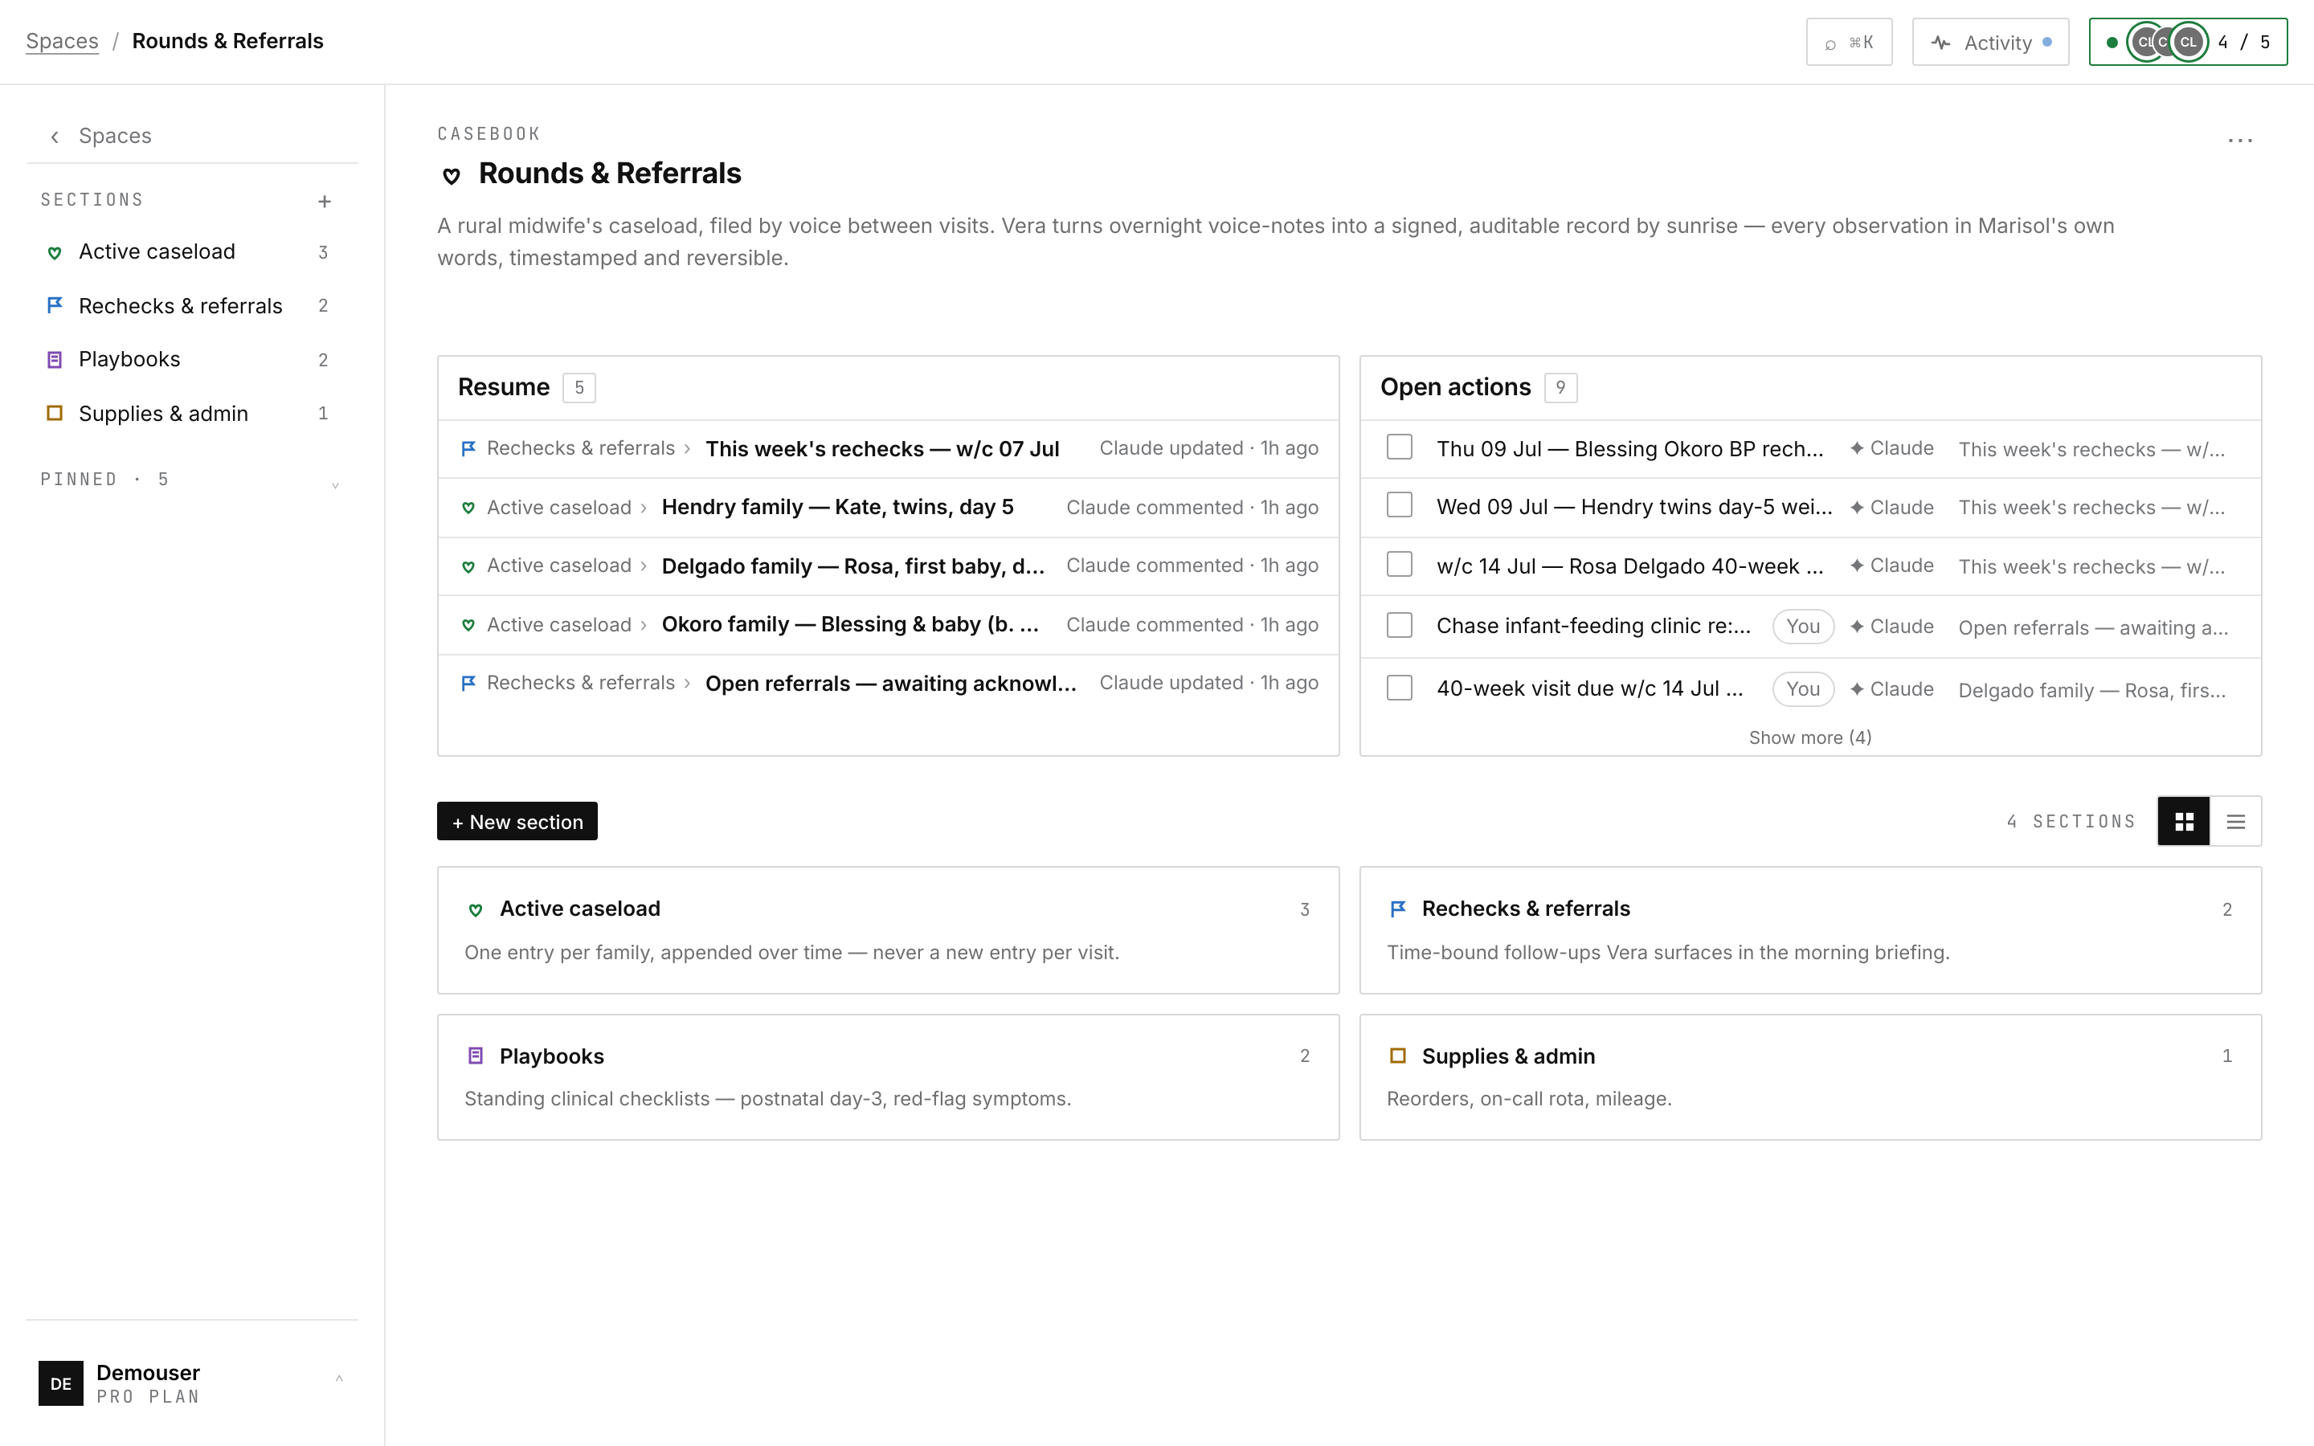Image resolution: width=2314 pixels, height=1446 pixels.
Task: Click the back chevron next to Spaces
Action: point(55,137)
